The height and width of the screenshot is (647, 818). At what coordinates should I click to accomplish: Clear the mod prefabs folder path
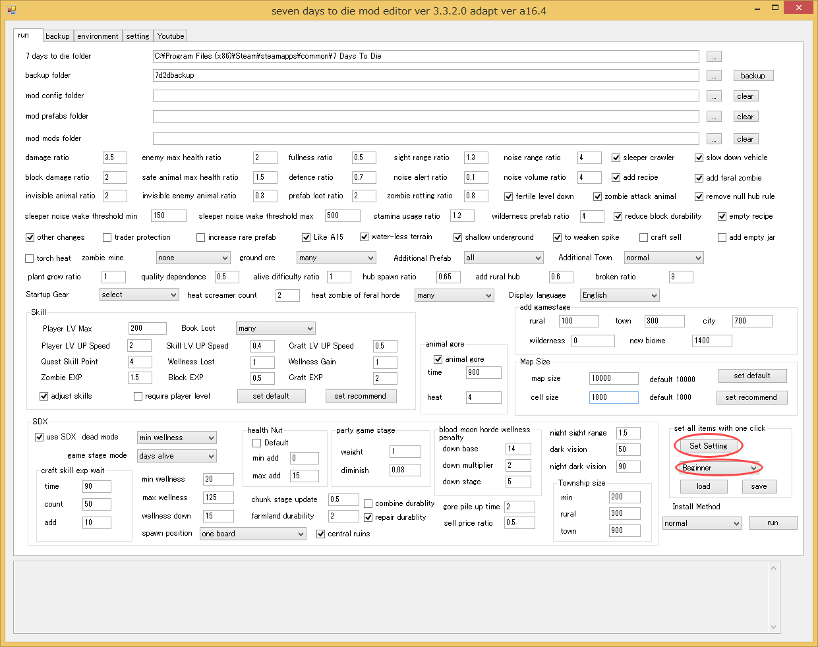tap(745, 117)
